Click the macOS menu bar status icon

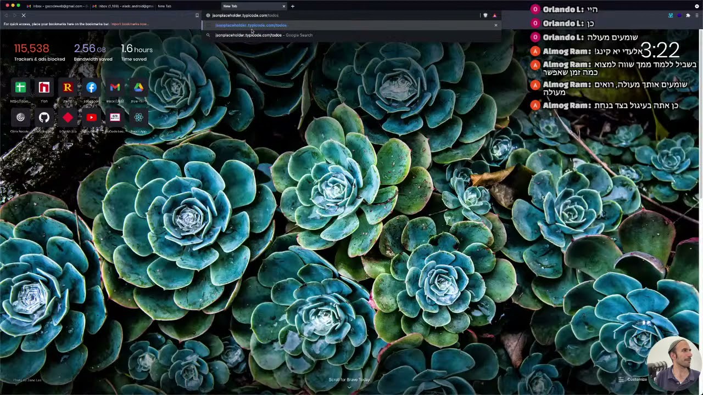coord(697,6)
